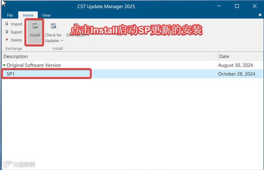264x170 pixels.
Task: Delete the selected update
Action: pos(14,40)
